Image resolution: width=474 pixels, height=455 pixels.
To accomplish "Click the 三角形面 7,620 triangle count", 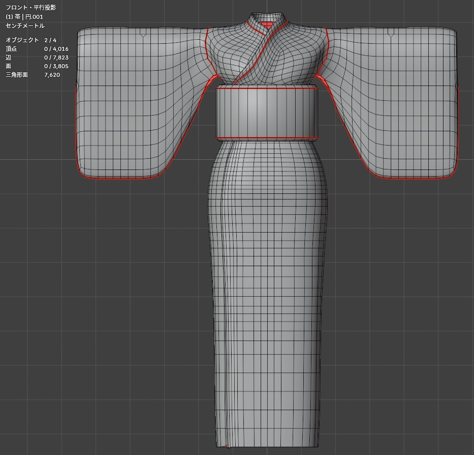I will pyautogui.click(x=33, y=75).
